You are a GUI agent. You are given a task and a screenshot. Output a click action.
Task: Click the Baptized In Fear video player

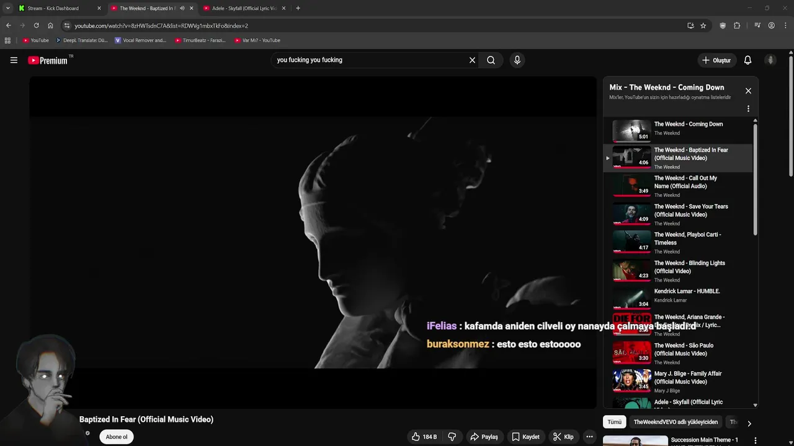[x=313, y=242]
